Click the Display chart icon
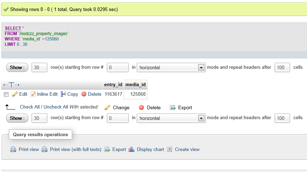 click(131, 150)
